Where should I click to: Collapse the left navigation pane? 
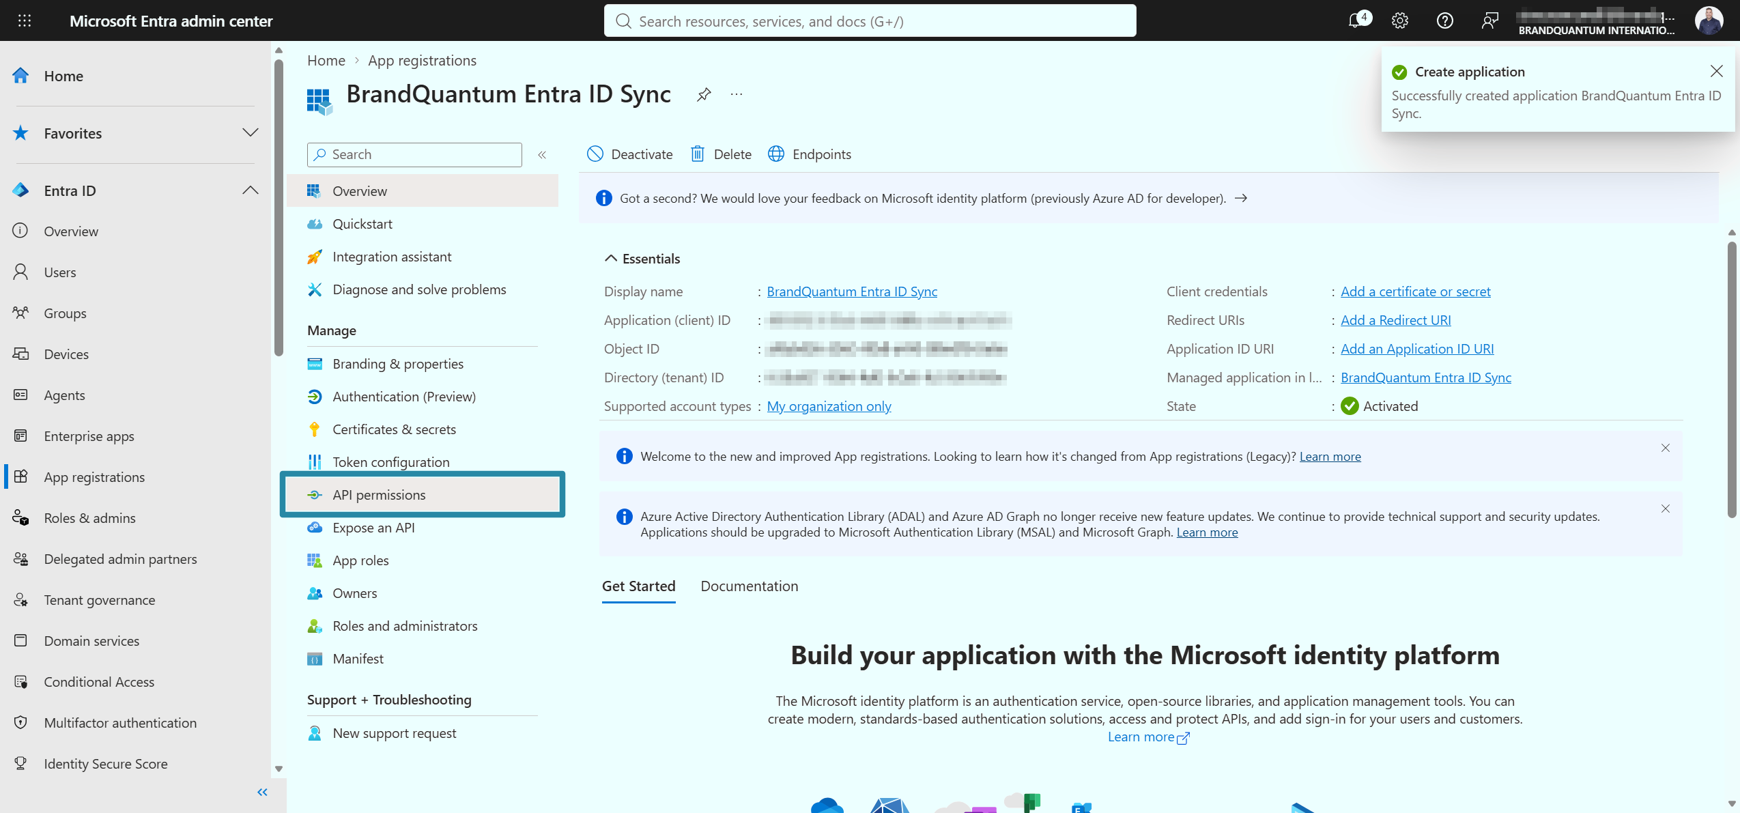[262, 792]
